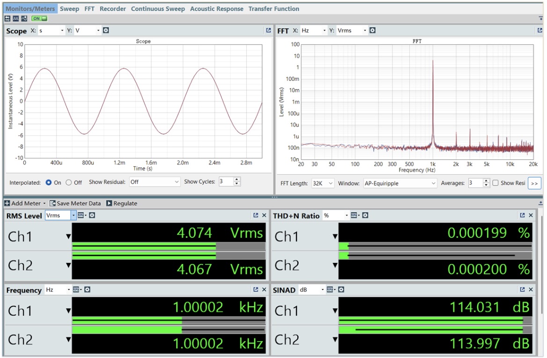Select Interpolated Off radio button
The height and width of the screenshot is (358, 547).
[x=69, y=182]
